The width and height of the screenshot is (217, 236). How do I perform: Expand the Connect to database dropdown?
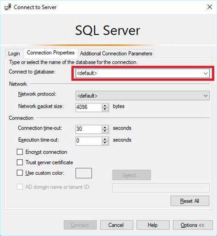tap(206, 73)
